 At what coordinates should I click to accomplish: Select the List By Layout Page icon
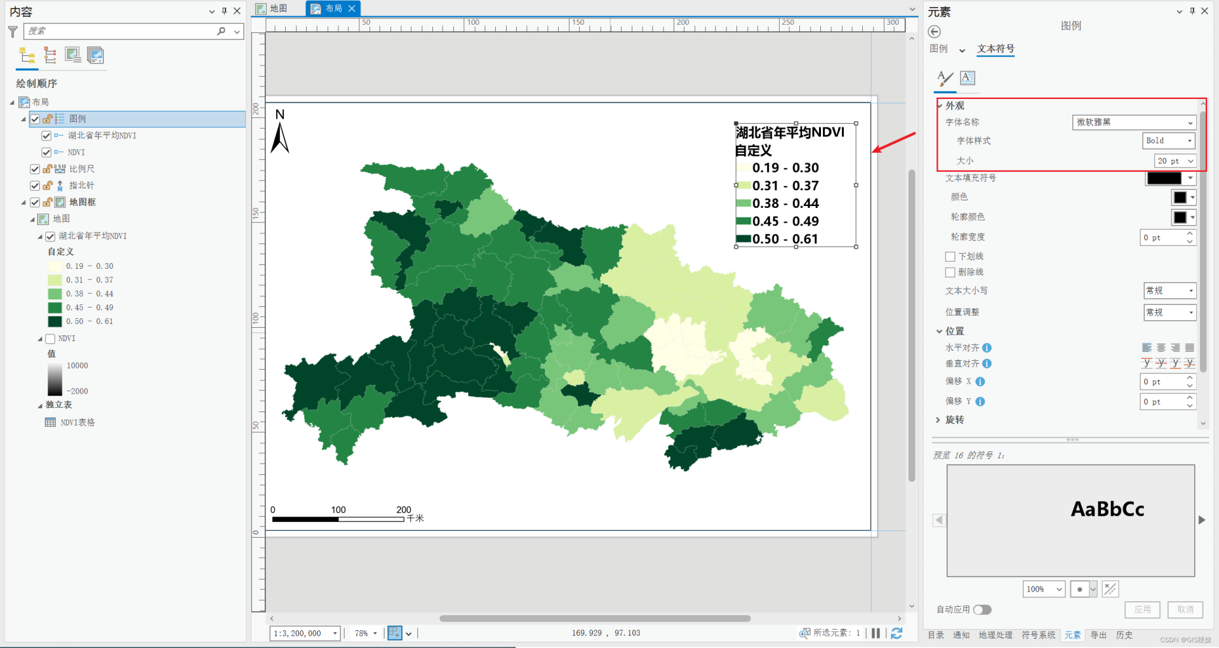pyautogui.click(x=96, y=56)
